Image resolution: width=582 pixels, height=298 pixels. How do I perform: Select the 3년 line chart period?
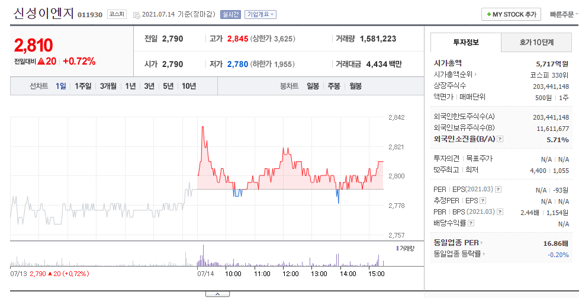coord(149,86)
